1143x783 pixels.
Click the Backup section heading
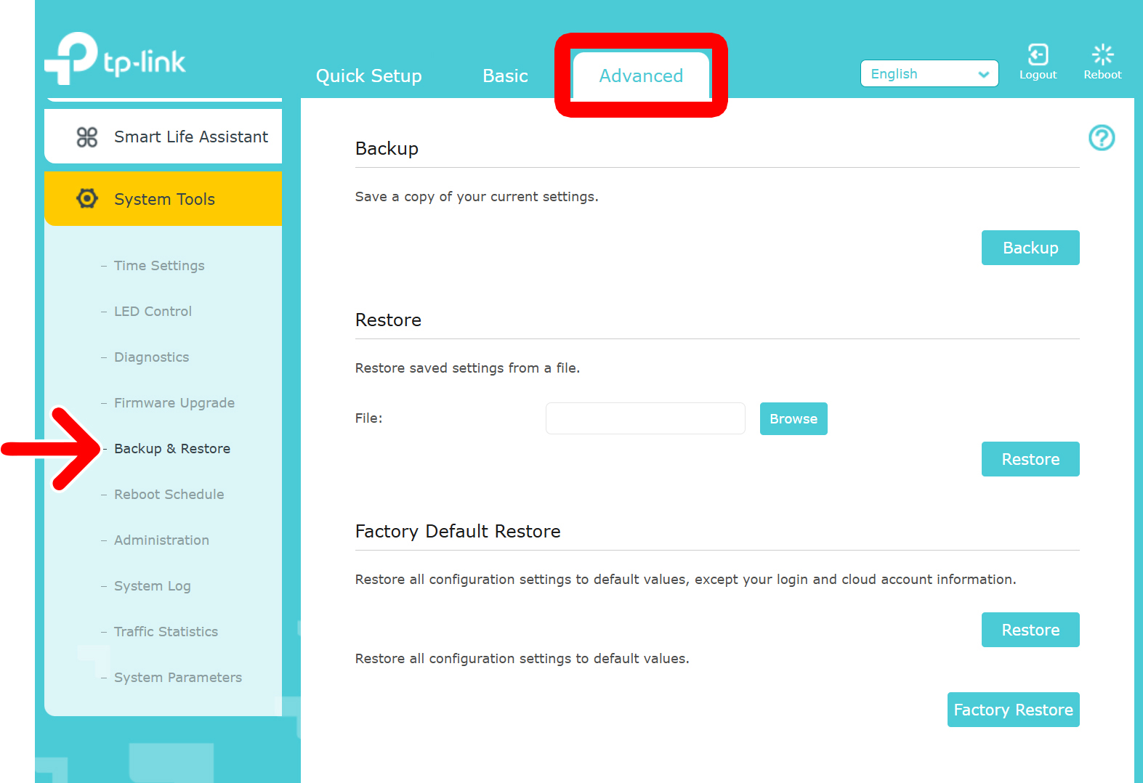387,149
